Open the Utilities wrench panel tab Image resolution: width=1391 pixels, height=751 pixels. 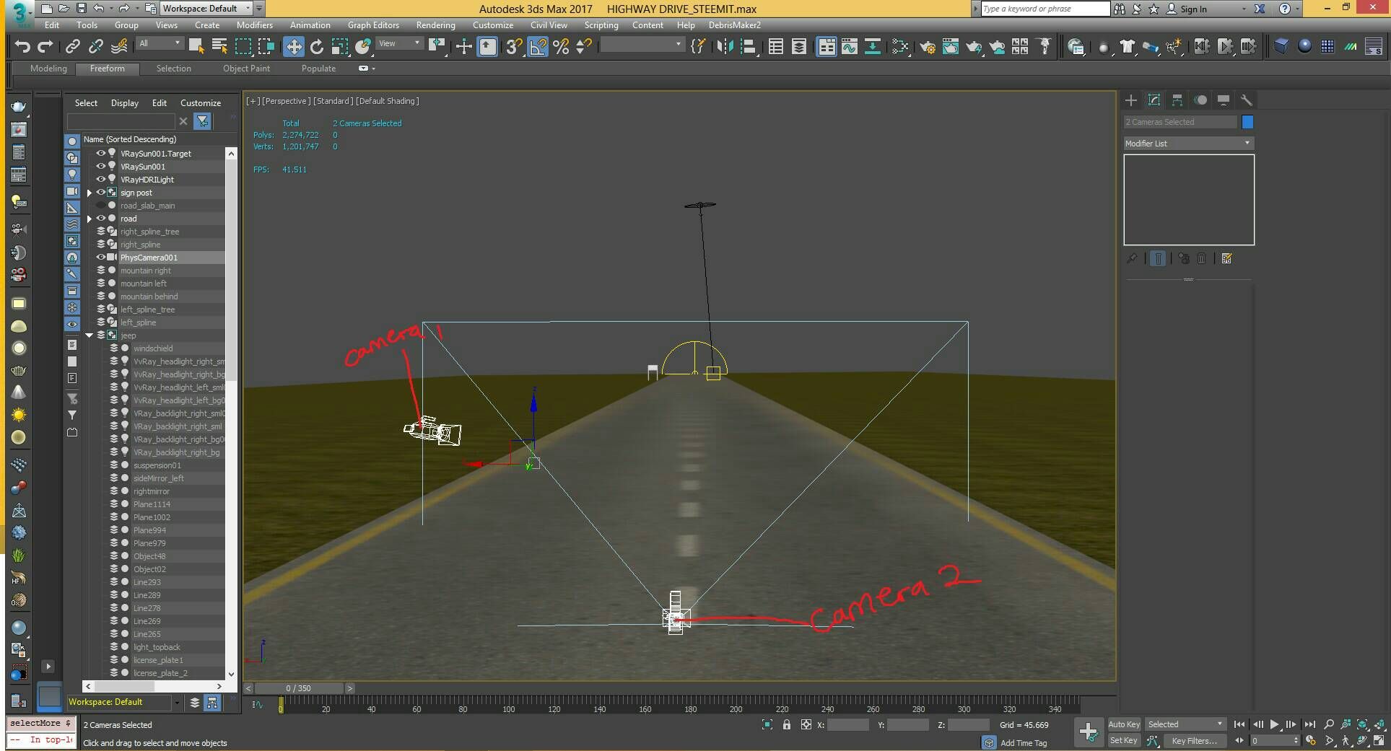pos(1247,100)
